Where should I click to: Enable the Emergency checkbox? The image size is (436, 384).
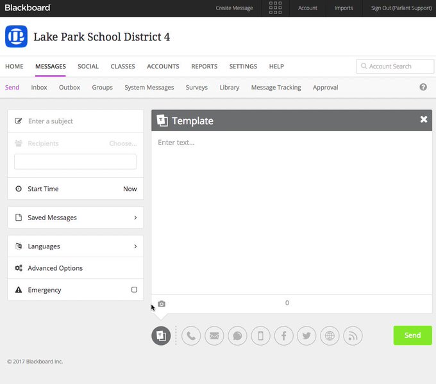[134, 290]
